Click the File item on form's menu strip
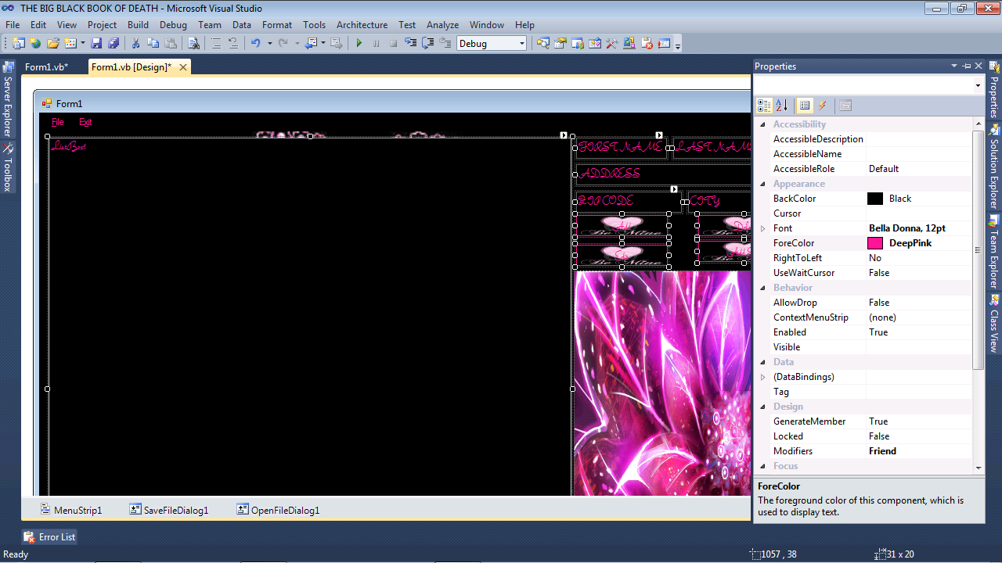The image size is (1002, 563). click(58, 122)
